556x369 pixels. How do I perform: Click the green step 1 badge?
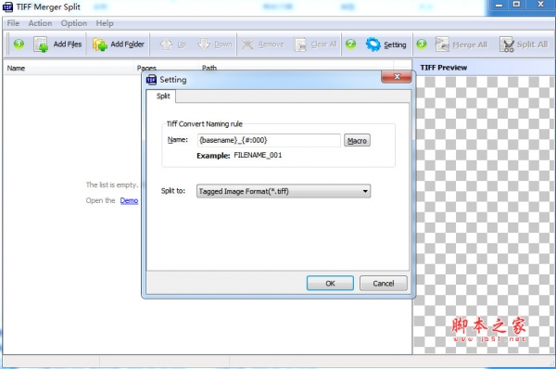(x=19, y=44)
